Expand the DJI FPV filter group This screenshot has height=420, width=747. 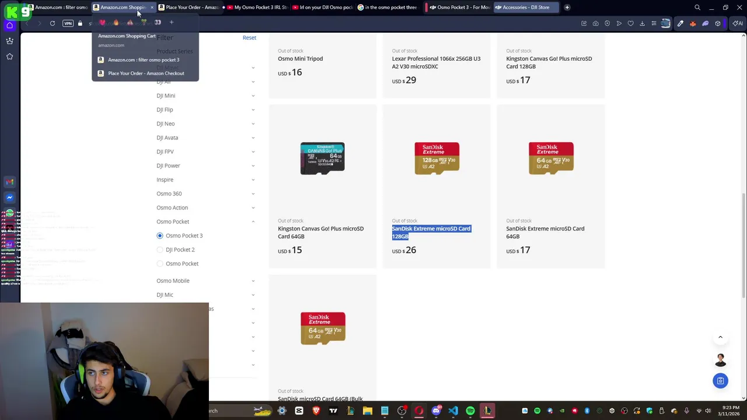(x=205, y=152)
